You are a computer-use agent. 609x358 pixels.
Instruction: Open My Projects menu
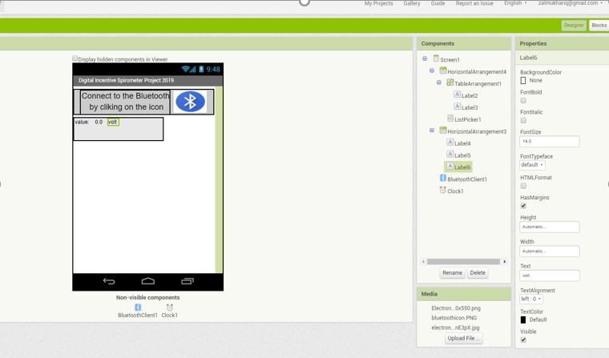[x=379, y=3]
